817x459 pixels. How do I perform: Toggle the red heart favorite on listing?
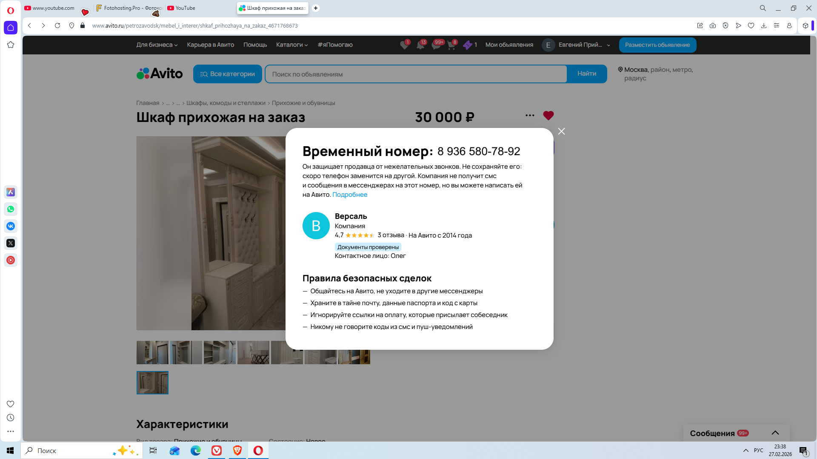(x=548, y=116)
